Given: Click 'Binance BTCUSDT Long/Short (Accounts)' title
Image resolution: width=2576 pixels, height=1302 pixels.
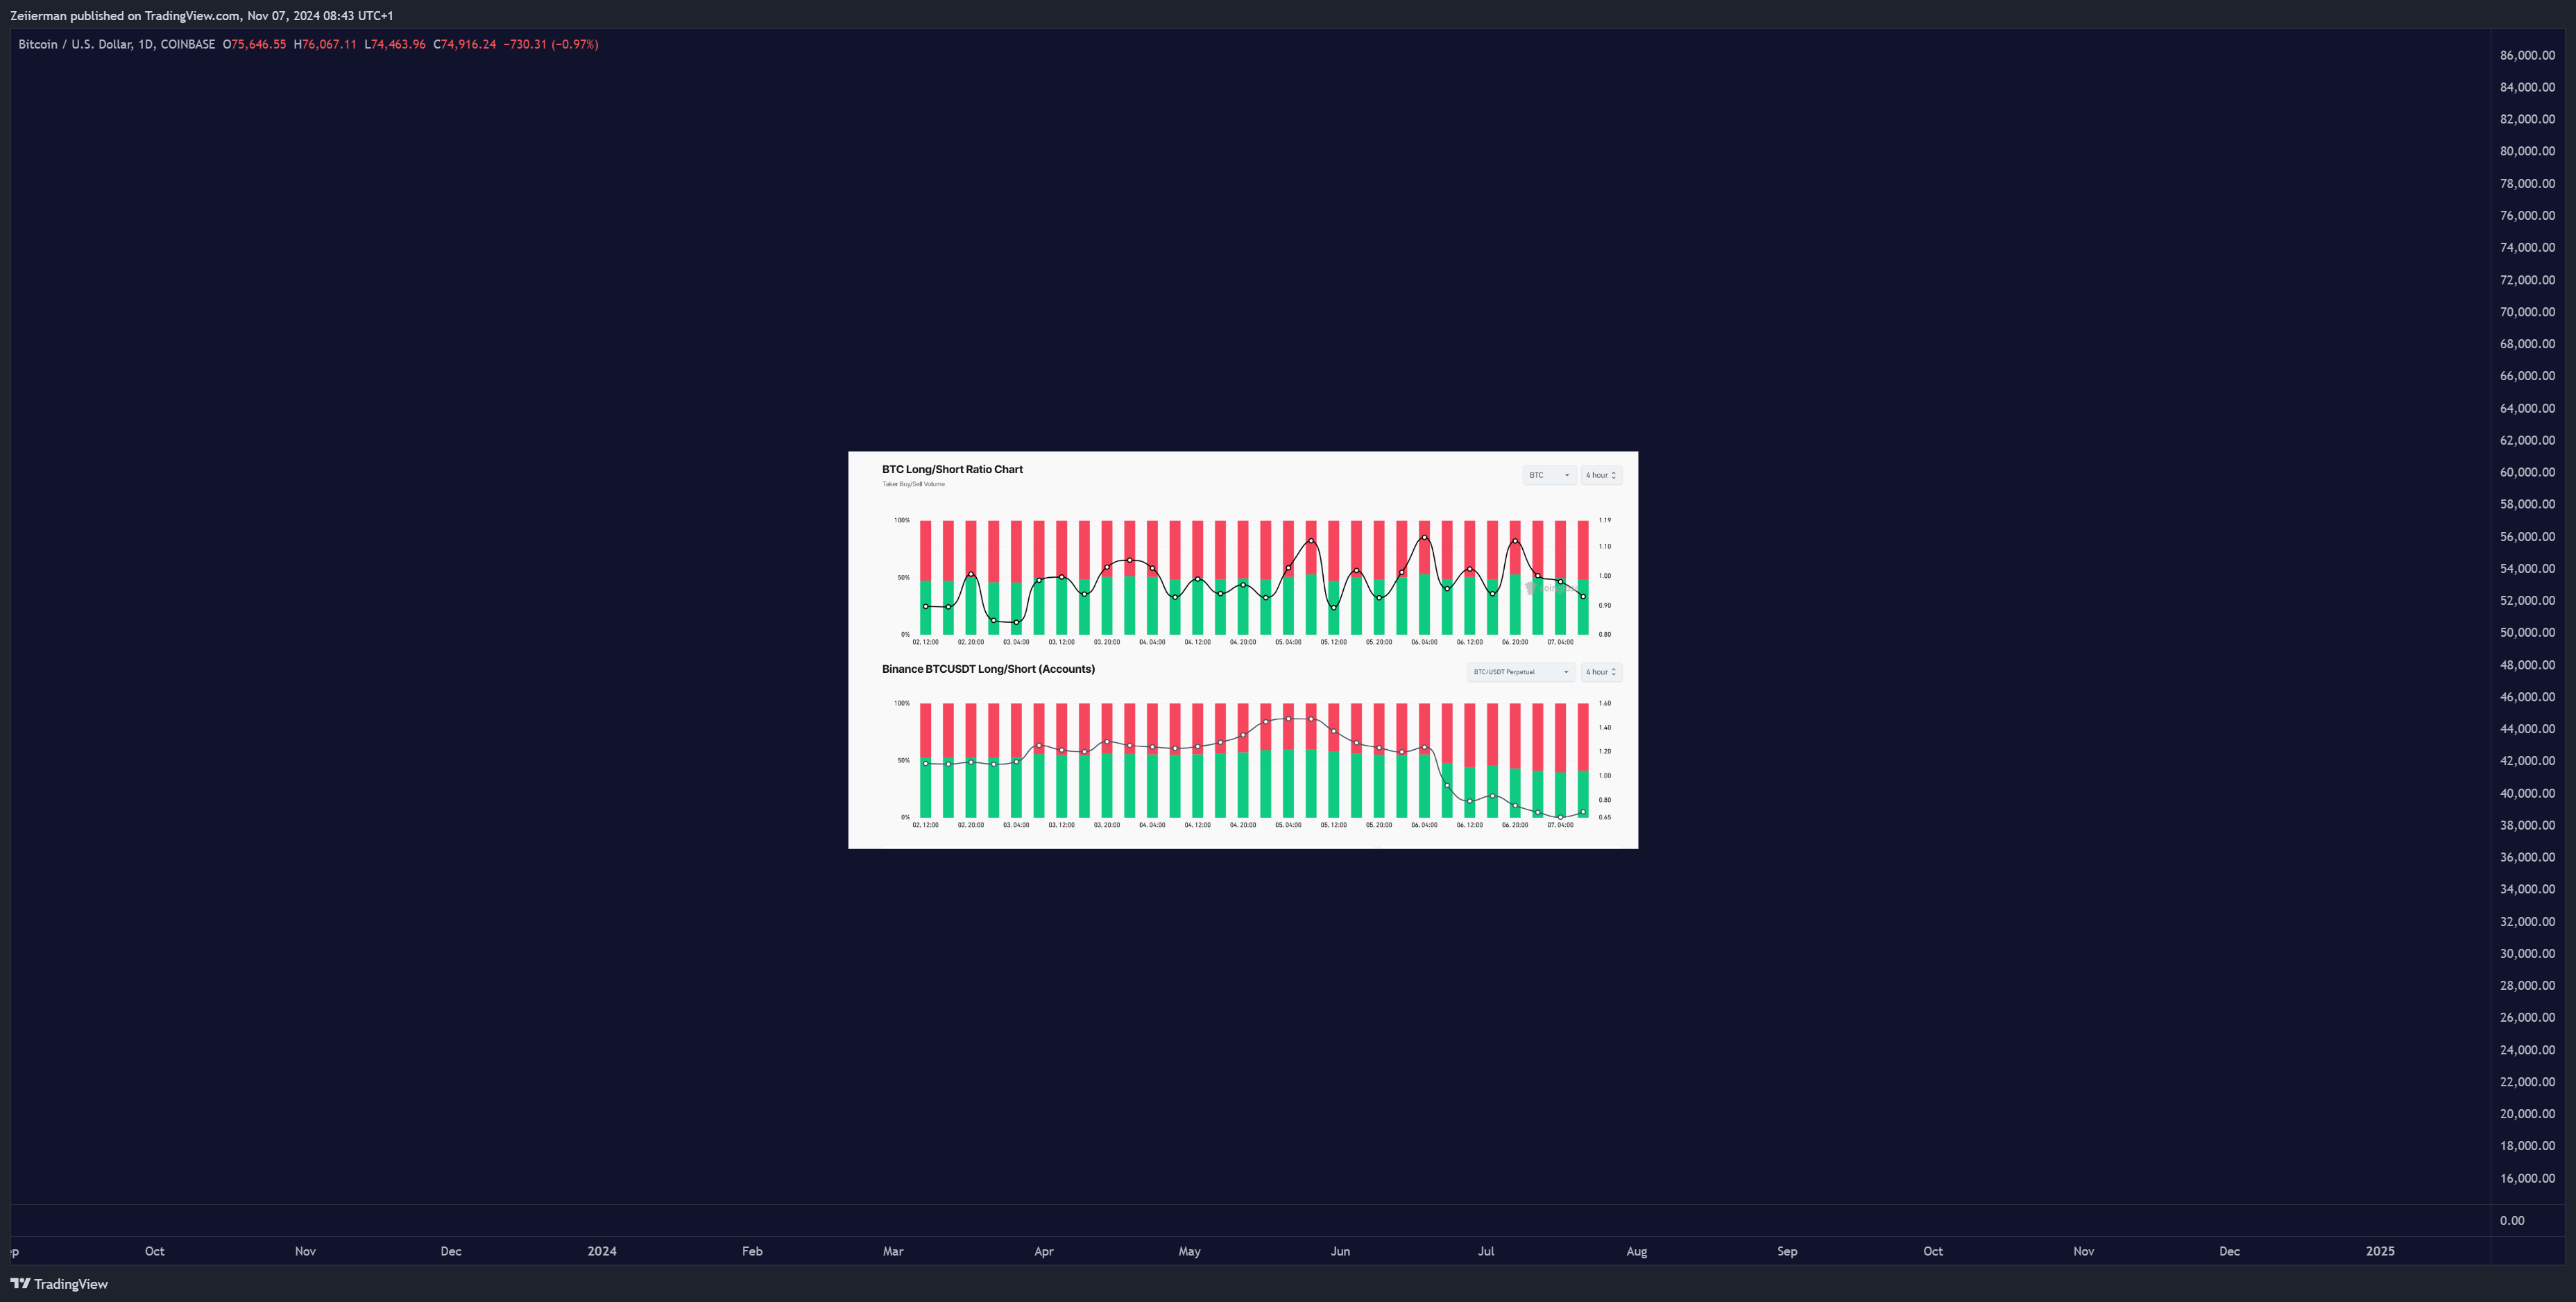Looking at the screenshot, I should point(988,669).
